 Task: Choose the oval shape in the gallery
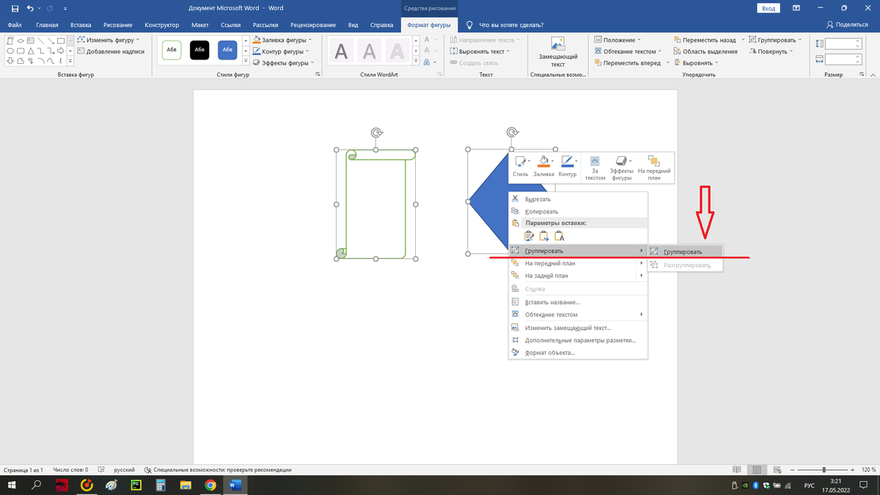pos(10,51)
